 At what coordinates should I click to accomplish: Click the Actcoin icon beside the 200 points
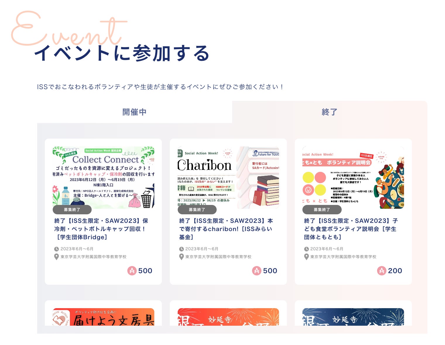tap(382, 271)
